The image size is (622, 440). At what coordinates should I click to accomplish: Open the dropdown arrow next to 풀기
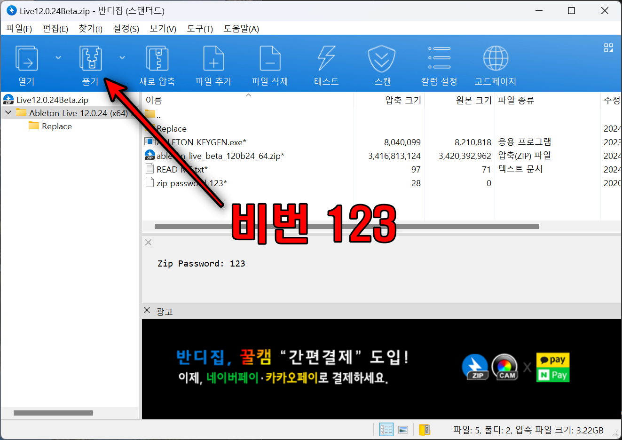coord(122,58)
